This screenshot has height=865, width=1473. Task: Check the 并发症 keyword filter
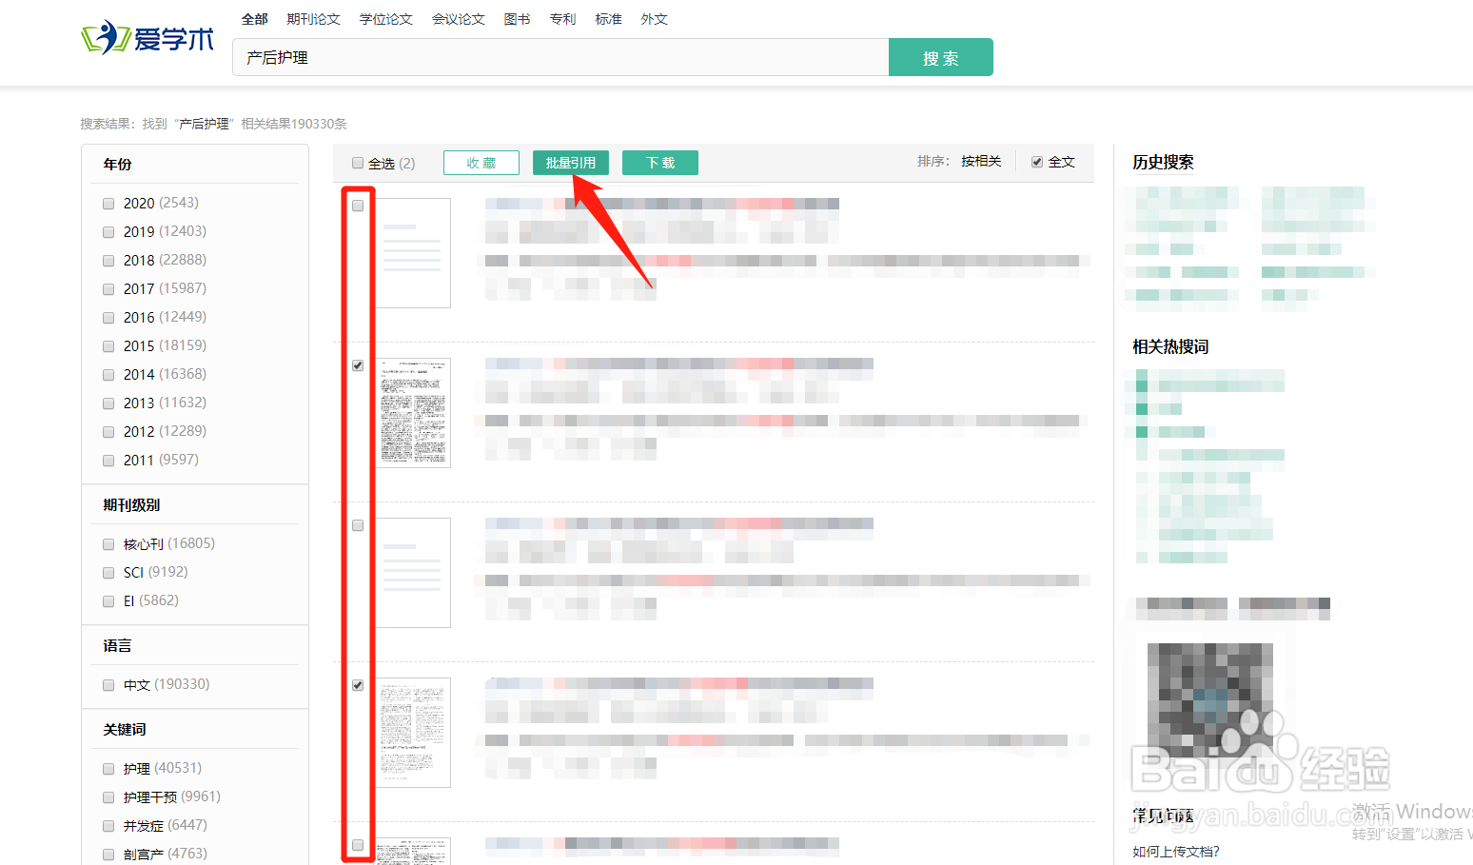pyautogui.click(x=108, y=826)
